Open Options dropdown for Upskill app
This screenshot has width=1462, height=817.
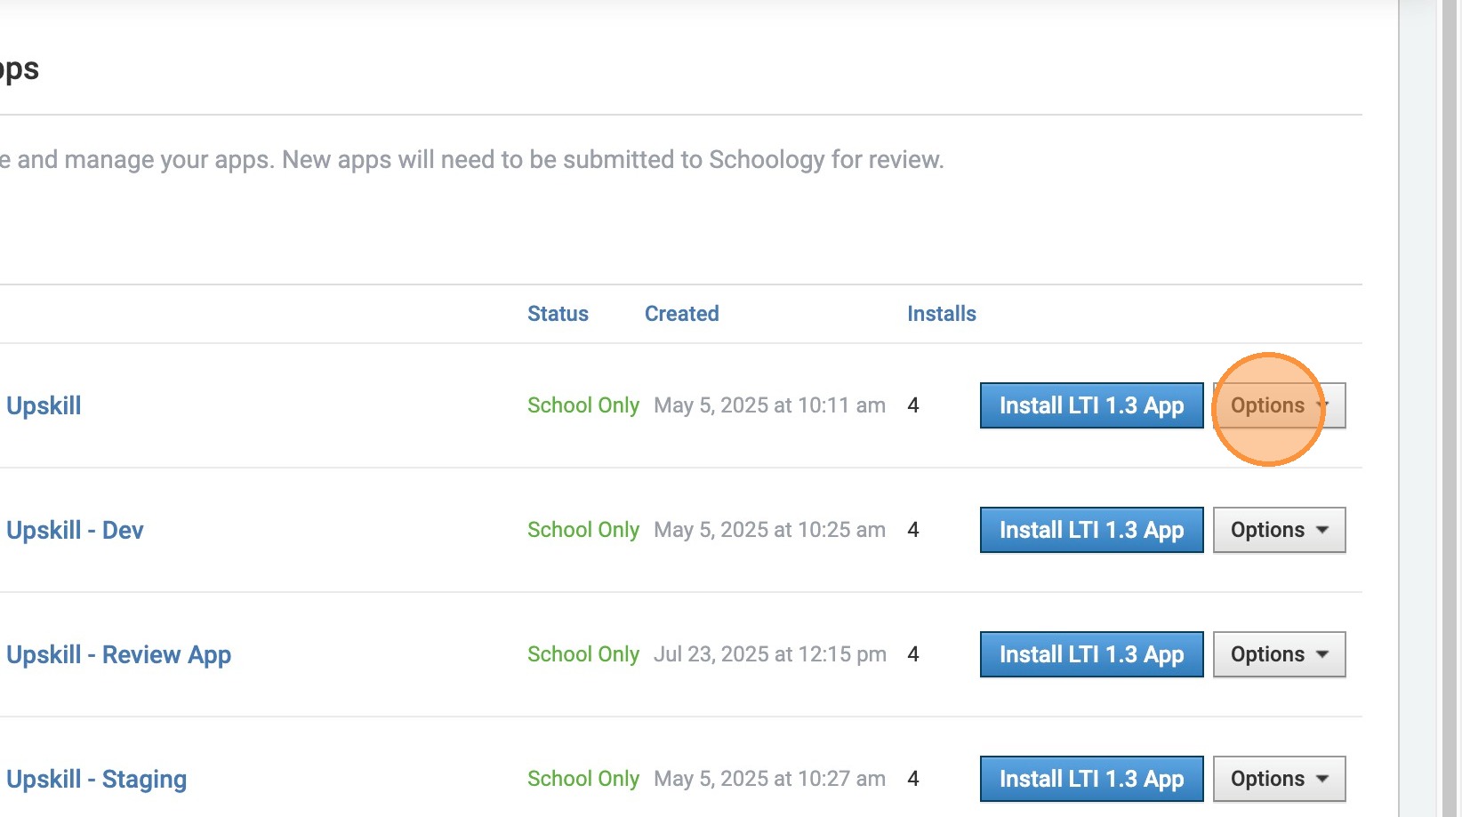click(1279, 405)
